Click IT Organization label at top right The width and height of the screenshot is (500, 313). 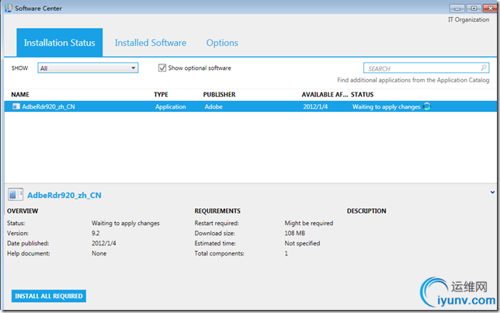tap(468, 19)
